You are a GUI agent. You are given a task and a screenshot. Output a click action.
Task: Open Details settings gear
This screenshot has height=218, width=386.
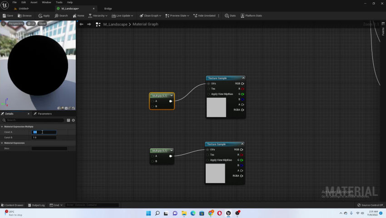pyautogui.click(x=74, y=120)
